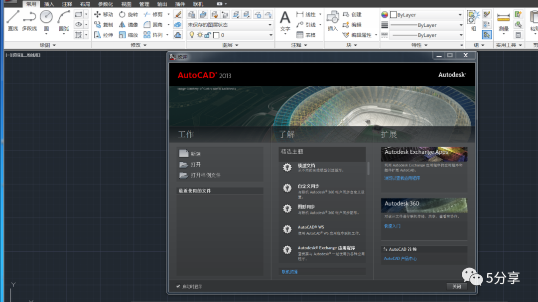Click the 精选主题 list scrollbar
This screenshot has width=538, height=302.
368,168
